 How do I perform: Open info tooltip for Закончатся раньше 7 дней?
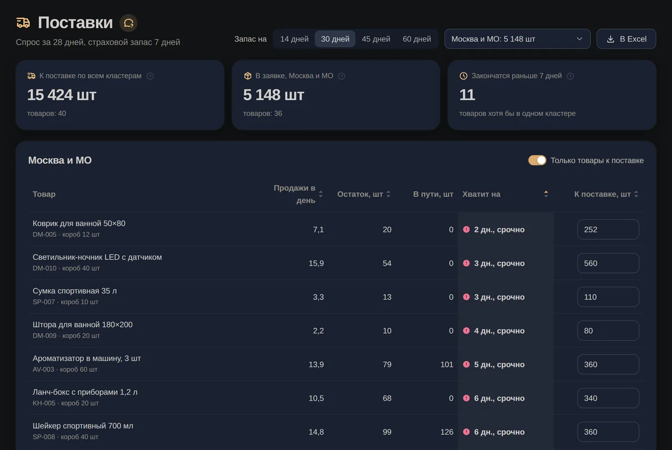point(570,76)
